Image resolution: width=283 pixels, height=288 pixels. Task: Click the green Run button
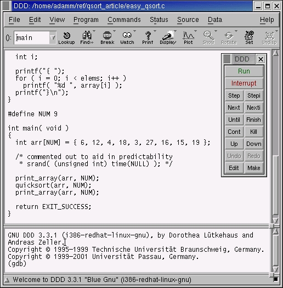pos(244,71)
